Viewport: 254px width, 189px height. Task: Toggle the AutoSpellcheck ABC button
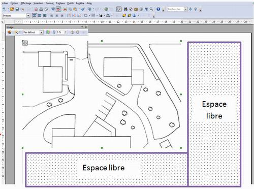tap(58, 9)
